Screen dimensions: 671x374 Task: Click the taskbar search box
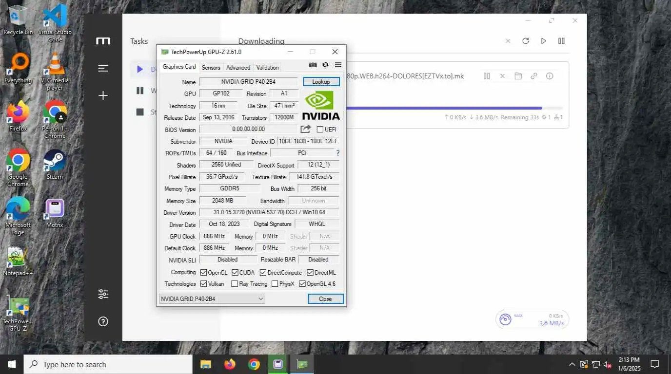pyautogui.click(x=108, y=364)
